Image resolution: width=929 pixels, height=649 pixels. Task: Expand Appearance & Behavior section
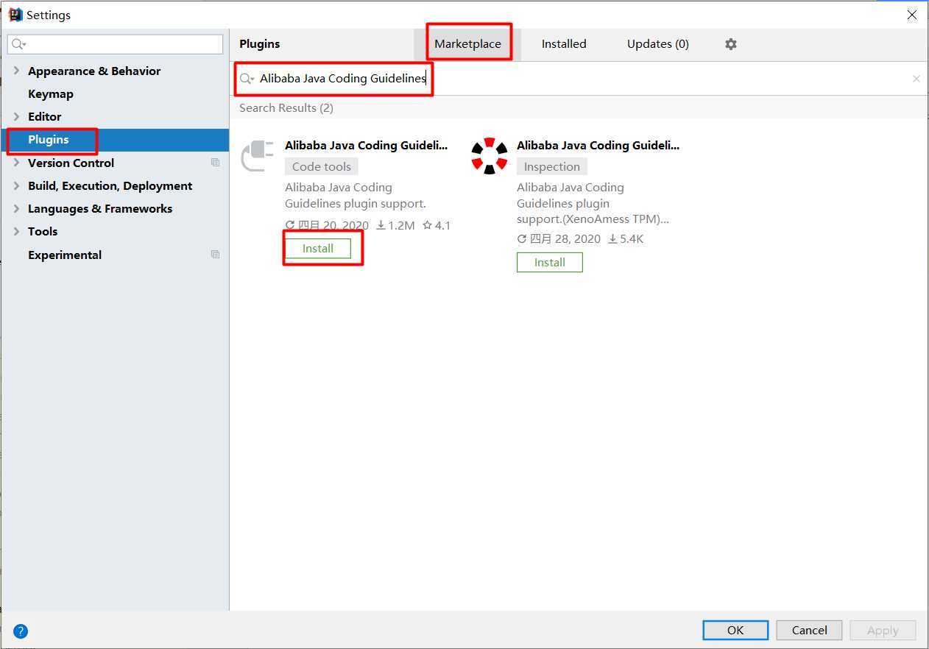pos(16,71)
